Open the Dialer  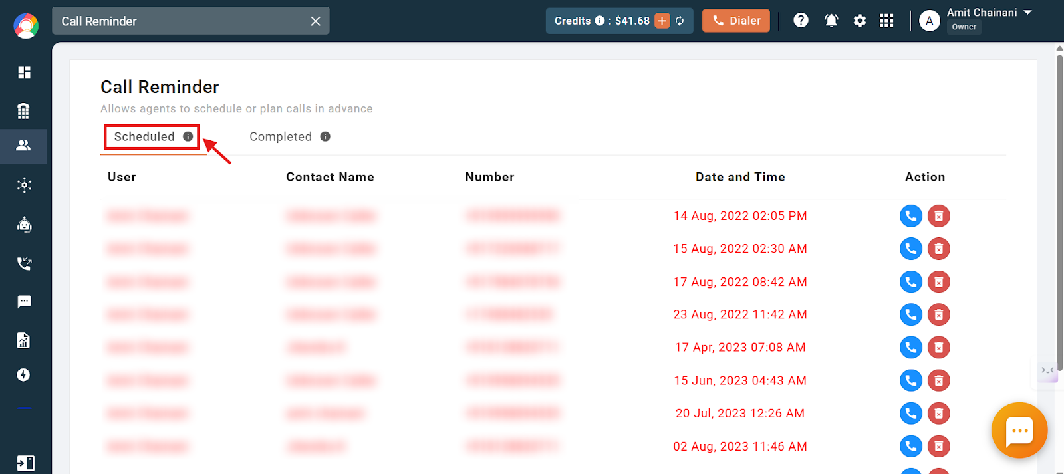pos(736,21)
